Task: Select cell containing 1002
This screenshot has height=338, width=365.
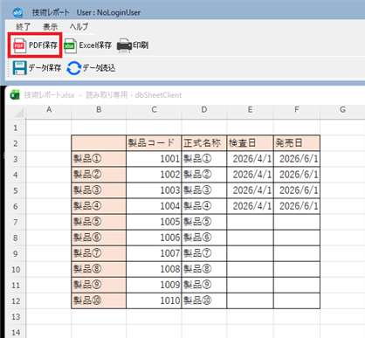Action: coord(154,175)
